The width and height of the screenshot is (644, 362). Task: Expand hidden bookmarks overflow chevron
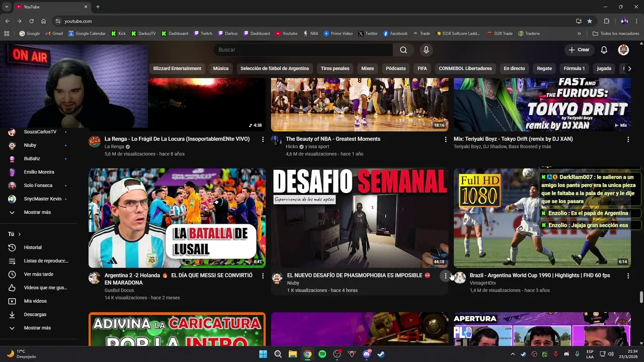[x=579, y=34]
